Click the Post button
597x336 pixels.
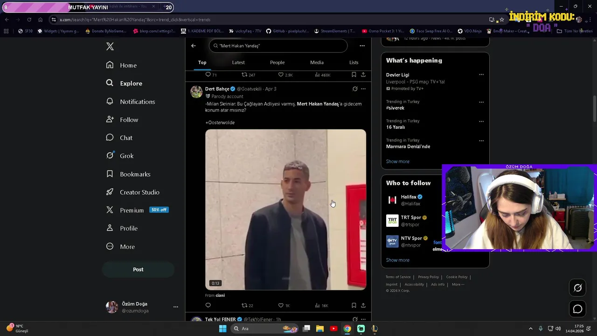138,269
